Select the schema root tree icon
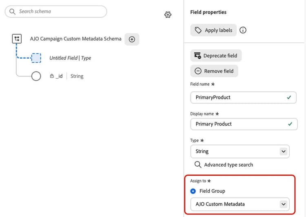This screenshot has width=306, height=217. (17, 39)
